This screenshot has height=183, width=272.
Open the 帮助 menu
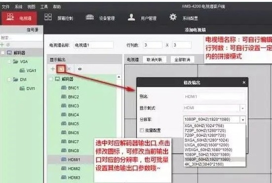point(57,7)
